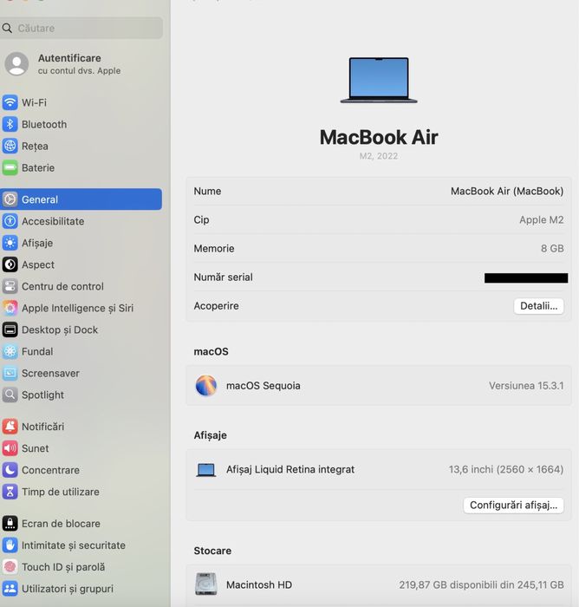Click the Macintosh HD label
Screen dimensions: 579x607
tap(259, 584)
